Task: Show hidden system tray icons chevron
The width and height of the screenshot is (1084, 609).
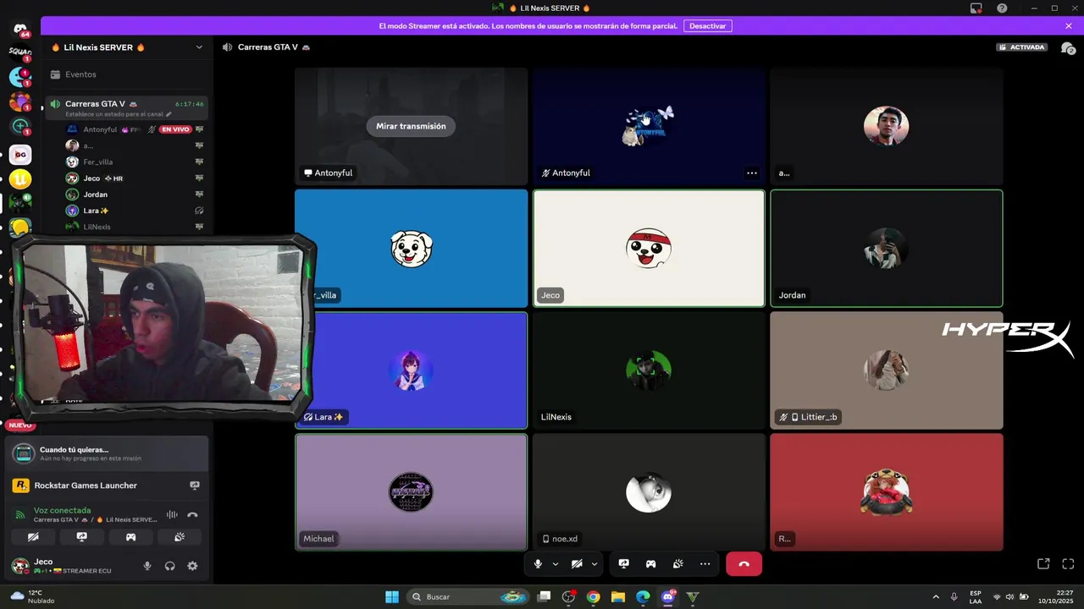Action: point(936,597)
